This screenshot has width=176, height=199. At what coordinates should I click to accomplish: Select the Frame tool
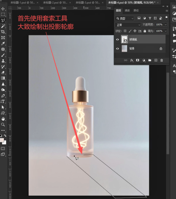tap(3, 37)
